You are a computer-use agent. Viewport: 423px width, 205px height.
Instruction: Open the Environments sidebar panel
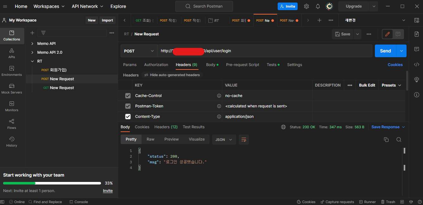point(12,71)
